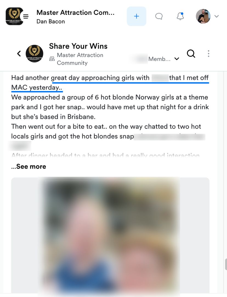Click the Memb... members label

(x=159, y=59)
